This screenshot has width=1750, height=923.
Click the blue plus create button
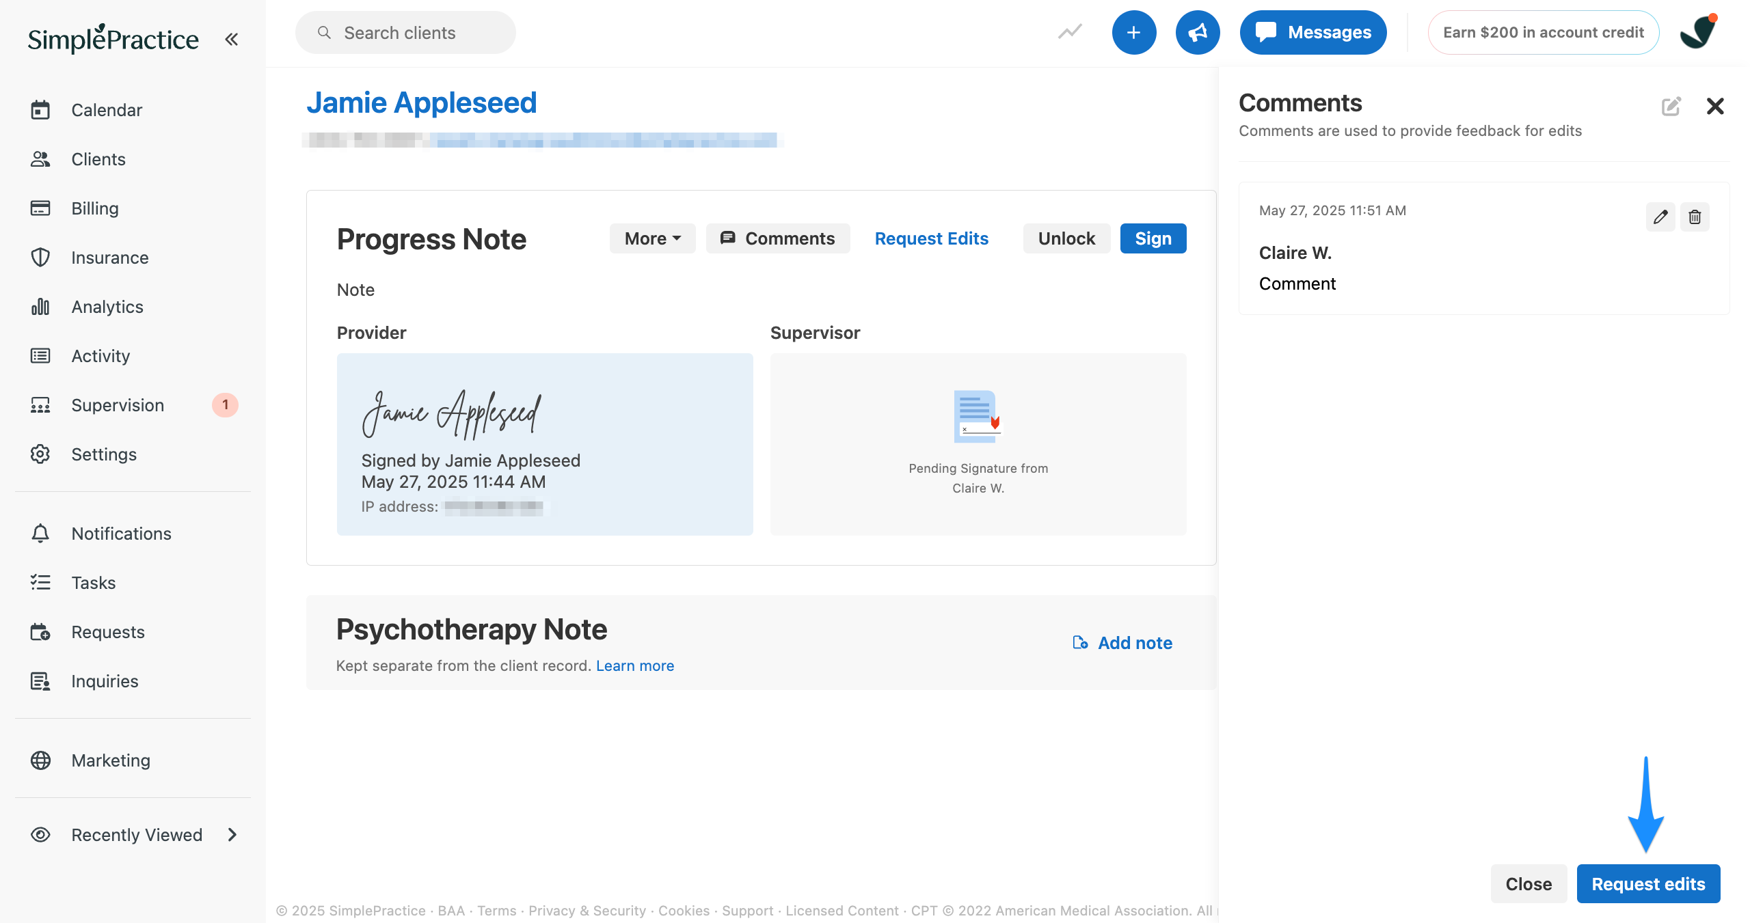click(x=1134, y=32)
